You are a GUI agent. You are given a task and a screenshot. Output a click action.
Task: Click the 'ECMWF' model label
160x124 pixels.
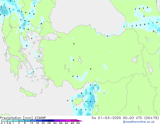[41, 118]
